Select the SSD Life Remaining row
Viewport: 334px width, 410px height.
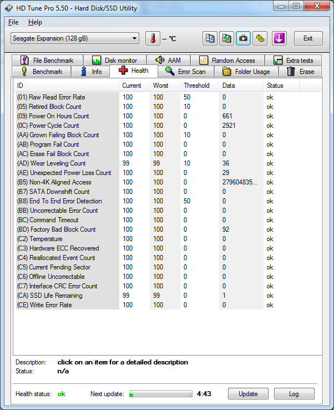pos(50,296)
